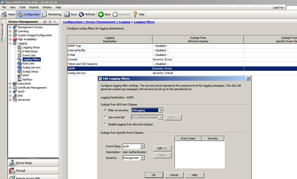Open the Tools menu
This screenshot has width=297, height=179.
click(x=22, y=7)
